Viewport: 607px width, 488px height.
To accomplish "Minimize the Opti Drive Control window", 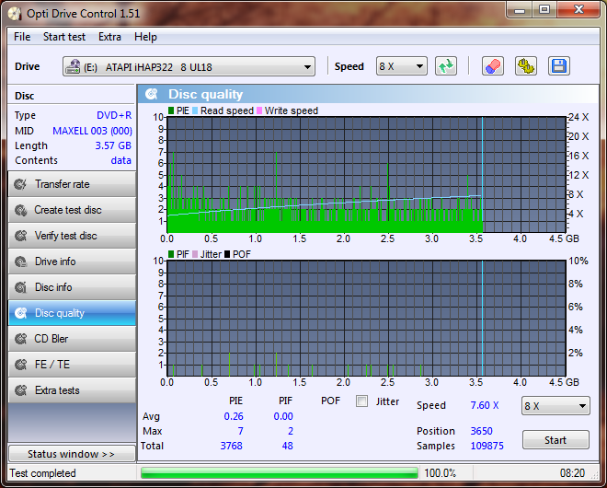I will tap(520, 10).
